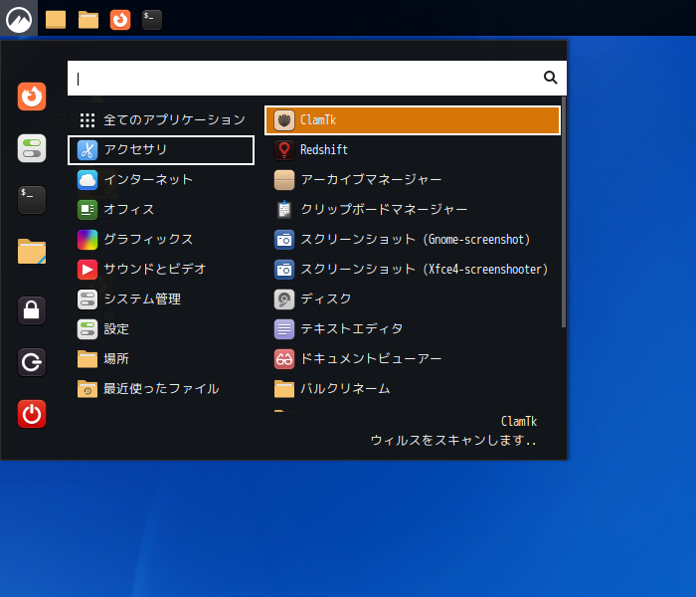
Task: Click the red power off icon
Action: coord(32,414)
